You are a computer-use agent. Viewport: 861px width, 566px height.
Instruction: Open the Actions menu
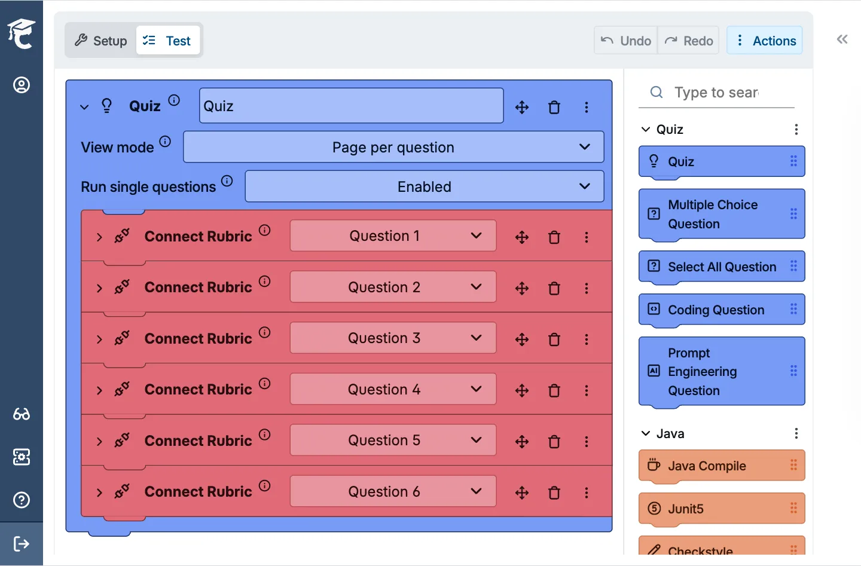765,40
